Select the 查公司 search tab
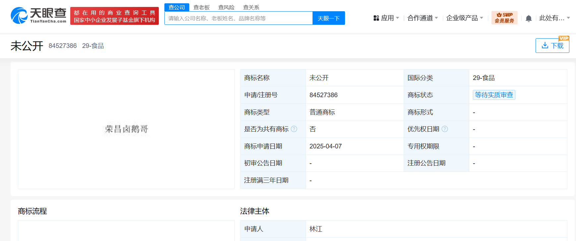This screenshot has height=241, width=576. (177, 7)
